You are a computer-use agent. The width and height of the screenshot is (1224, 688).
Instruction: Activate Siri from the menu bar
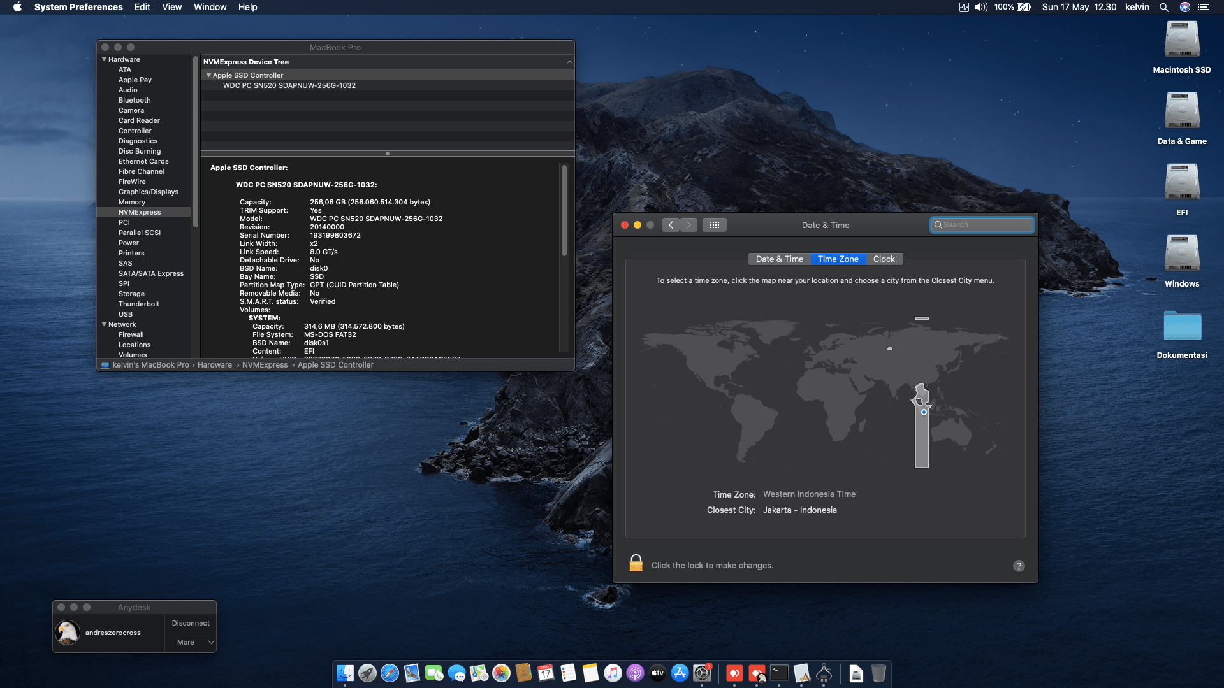click(1185, 7)
